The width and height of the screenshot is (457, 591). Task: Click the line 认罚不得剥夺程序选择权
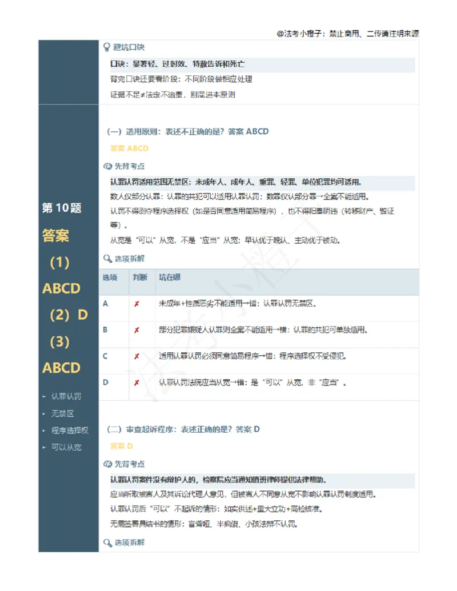pyautogui.click(x=252, y=218)
